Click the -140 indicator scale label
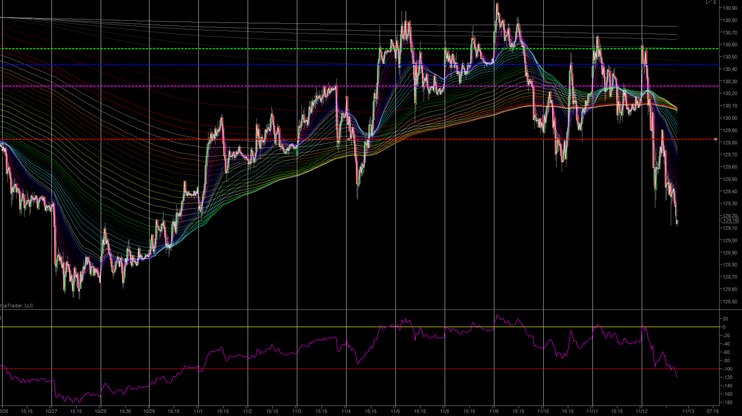The width and height of the screenshot is (742, 416). 727,386
